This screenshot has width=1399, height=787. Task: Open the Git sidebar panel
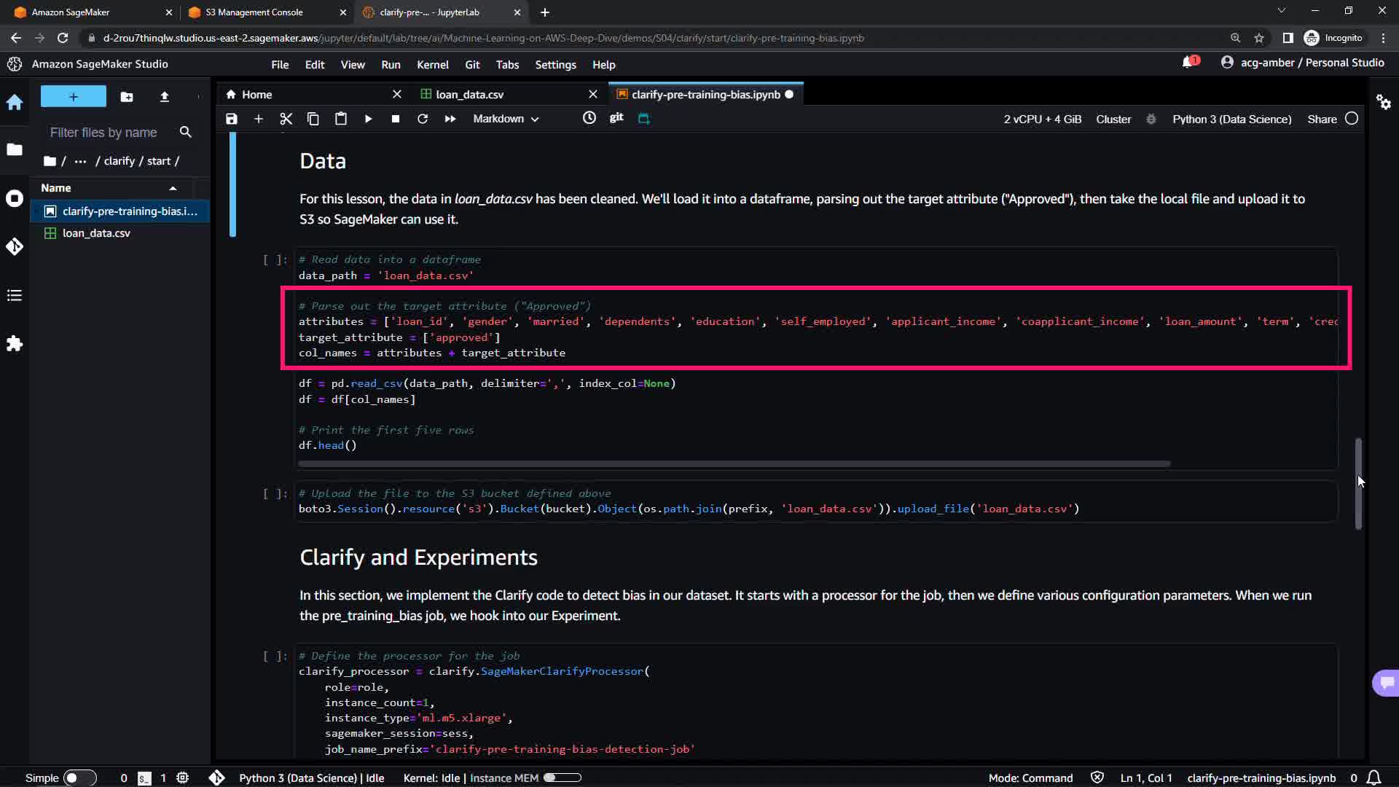15,246
